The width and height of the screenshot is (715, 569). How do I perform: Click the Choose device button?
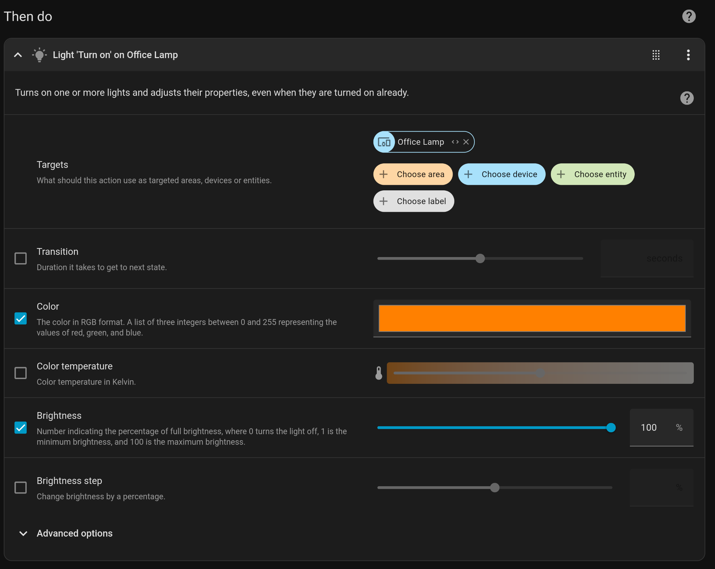[x=501, y=174]
